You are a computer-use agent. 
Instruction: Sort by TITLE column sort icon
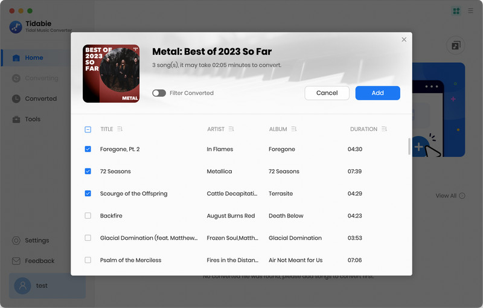click(120, 129)
